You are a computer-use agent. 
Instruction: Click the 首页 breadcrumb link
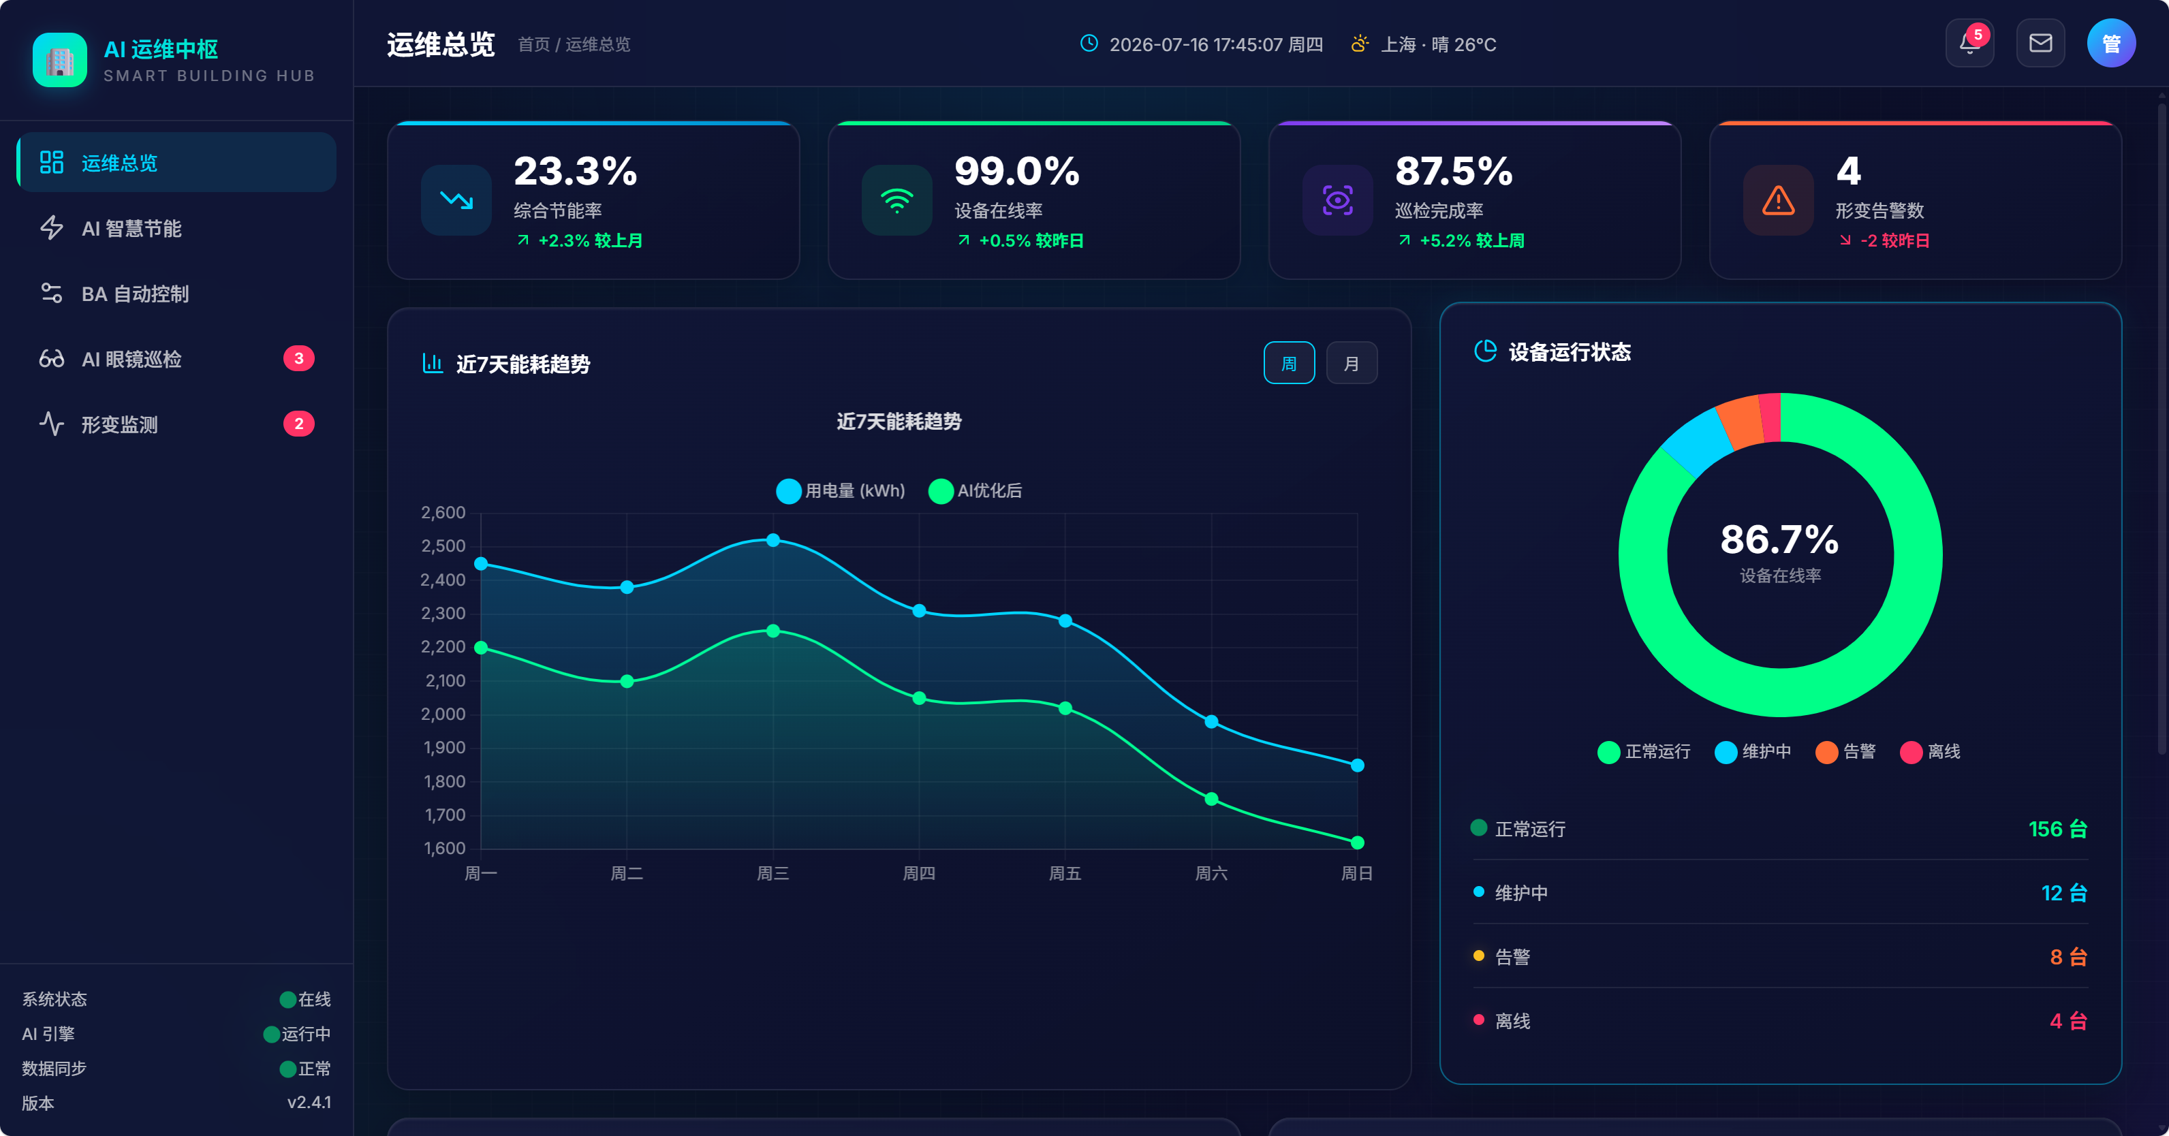coord(534,44)
